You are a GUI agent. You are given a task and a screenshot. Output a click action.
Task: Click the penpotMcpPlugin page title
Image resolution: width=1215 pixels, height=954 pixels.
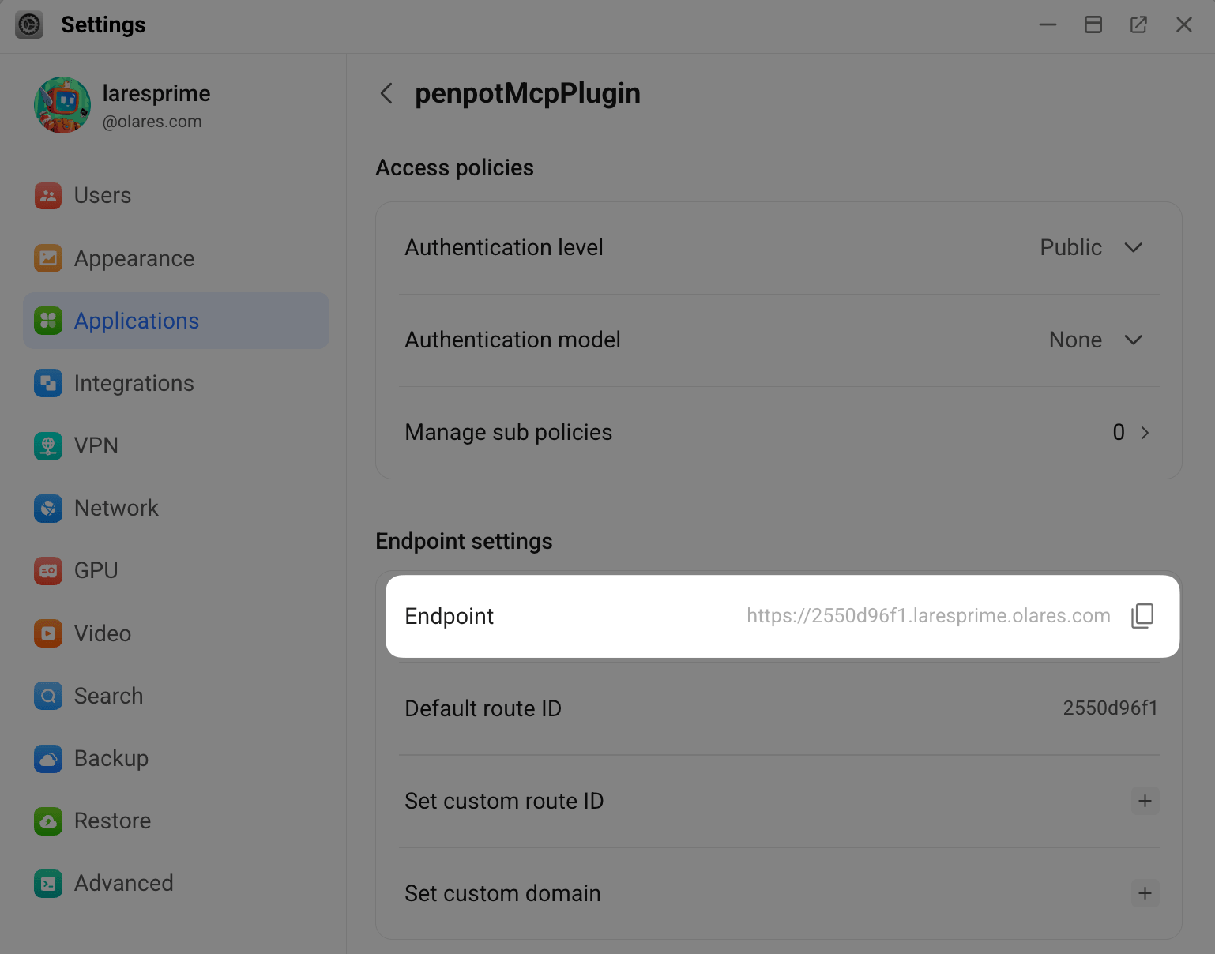point(528,93)
